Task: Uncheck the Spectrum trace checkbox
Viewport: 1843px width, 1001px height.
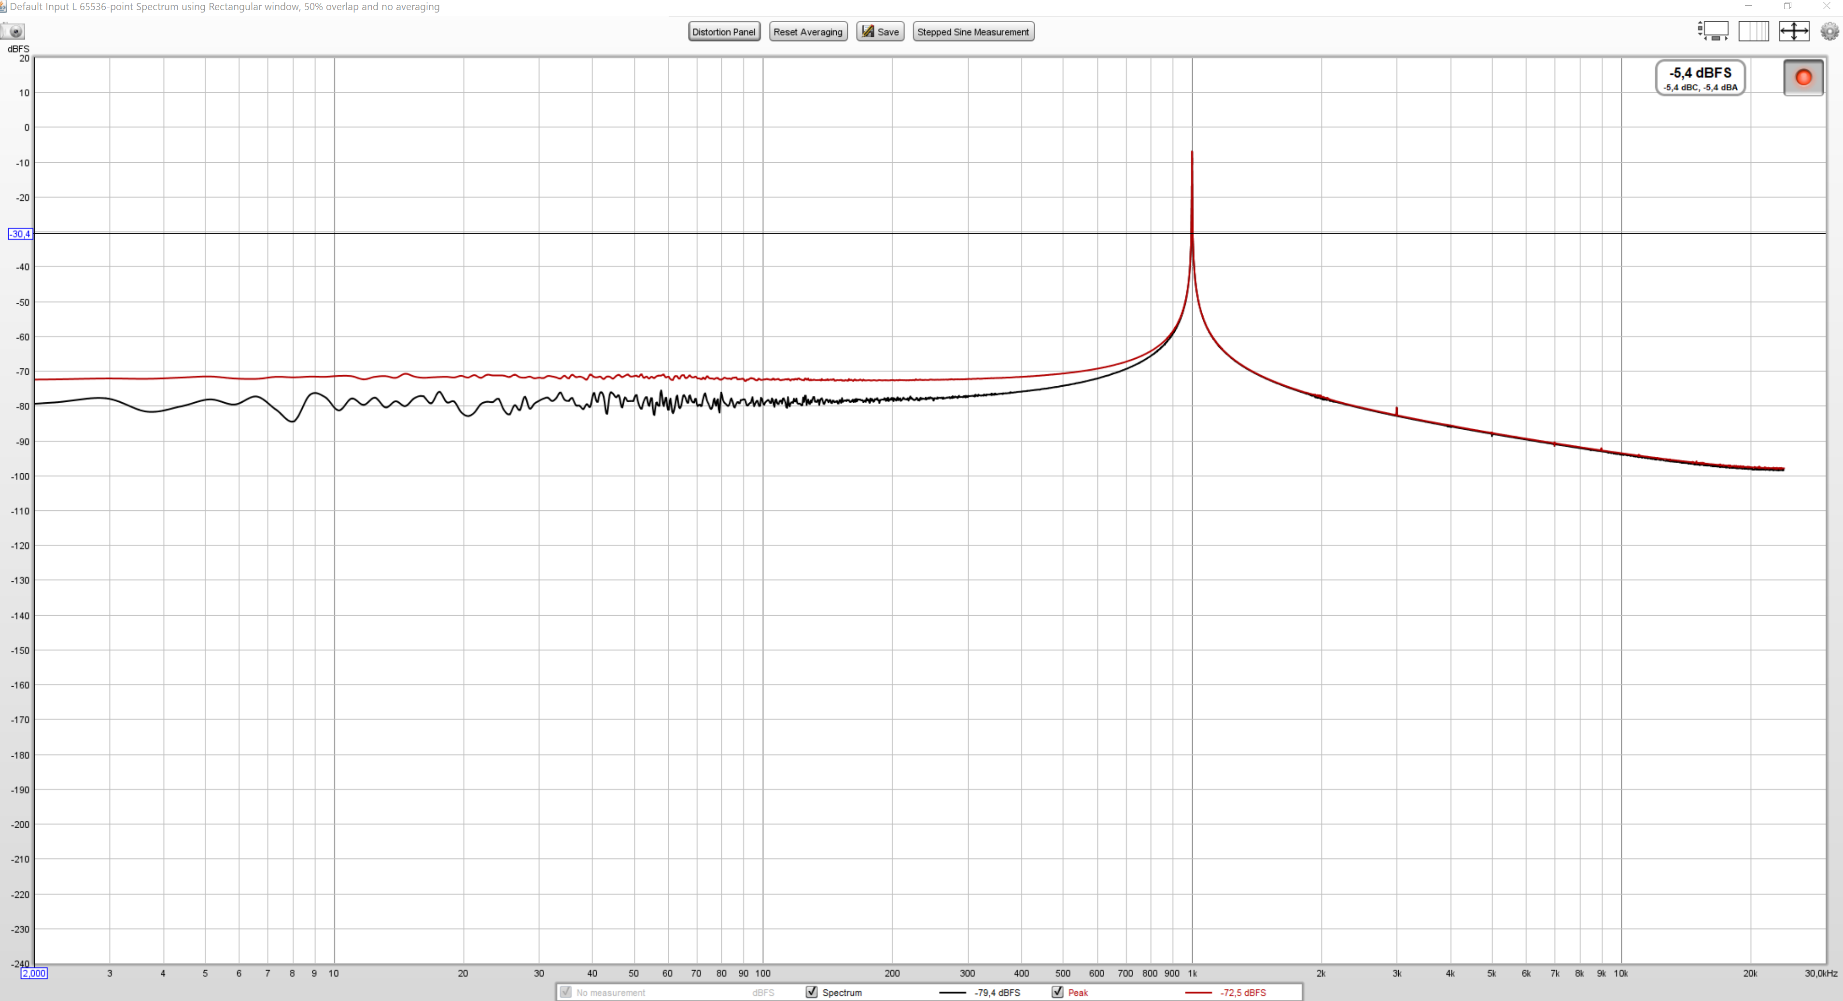Action: pos(811,992)
